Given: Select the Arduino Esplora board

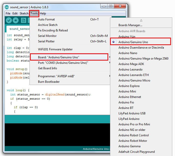Looking at the screenshot, I should [x=141, y=86].
